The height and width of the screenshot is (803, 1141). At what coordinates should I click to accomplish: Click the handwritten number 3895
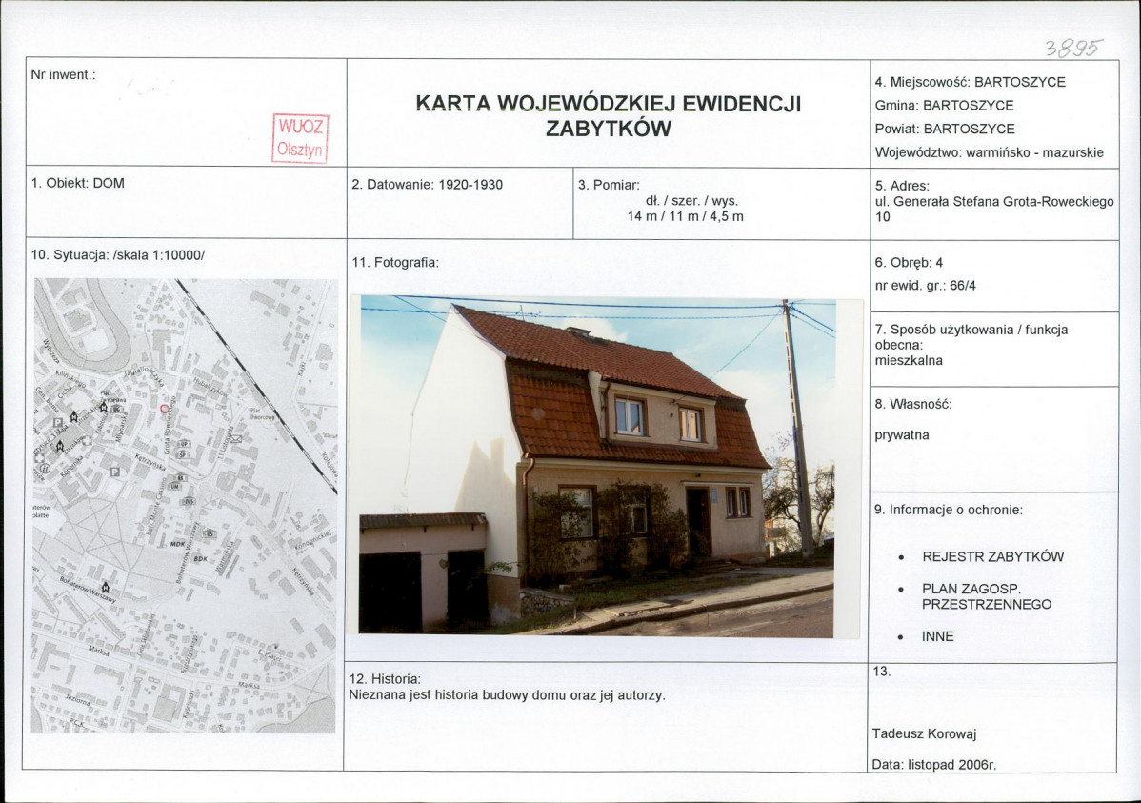(1074, 48)
